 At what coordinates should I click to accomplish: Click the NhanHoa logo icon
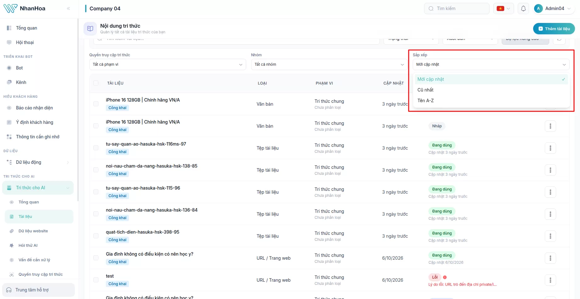tap(10, 8)
